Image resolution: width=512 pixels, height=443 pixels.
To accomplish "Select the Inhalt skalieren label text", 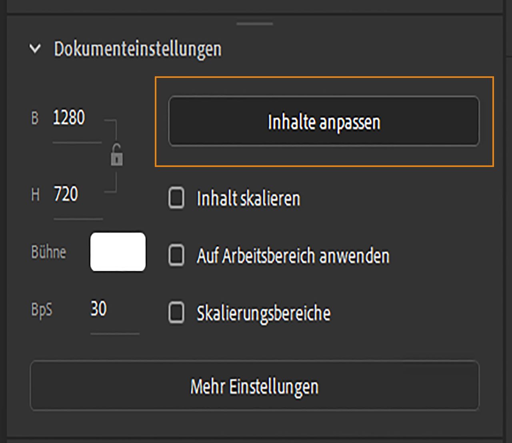I will point(249,199).
